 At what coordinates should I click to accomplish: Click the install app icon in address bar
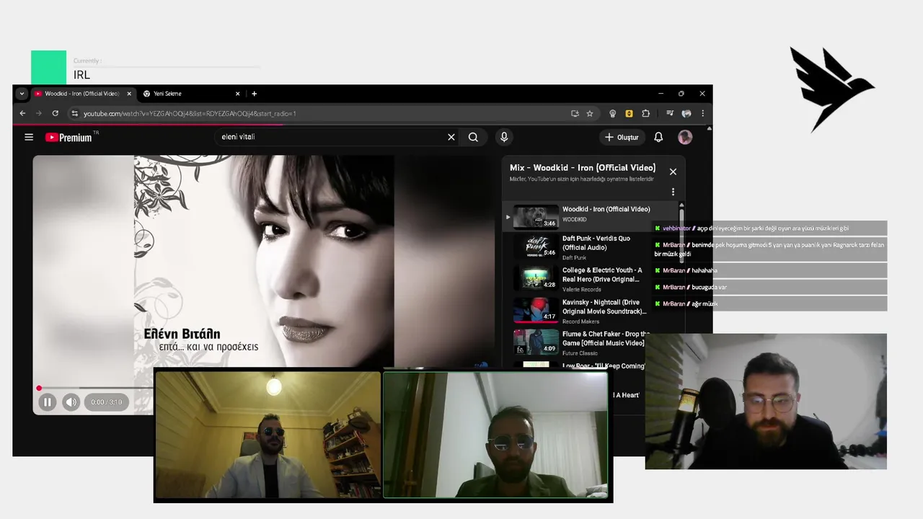[575, 113]
